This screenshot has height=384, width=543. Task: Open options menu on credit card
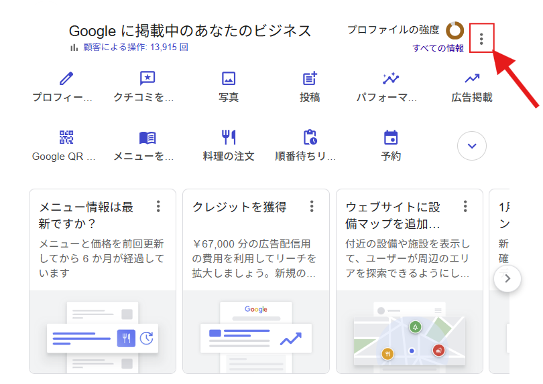(x=312, y=206)
